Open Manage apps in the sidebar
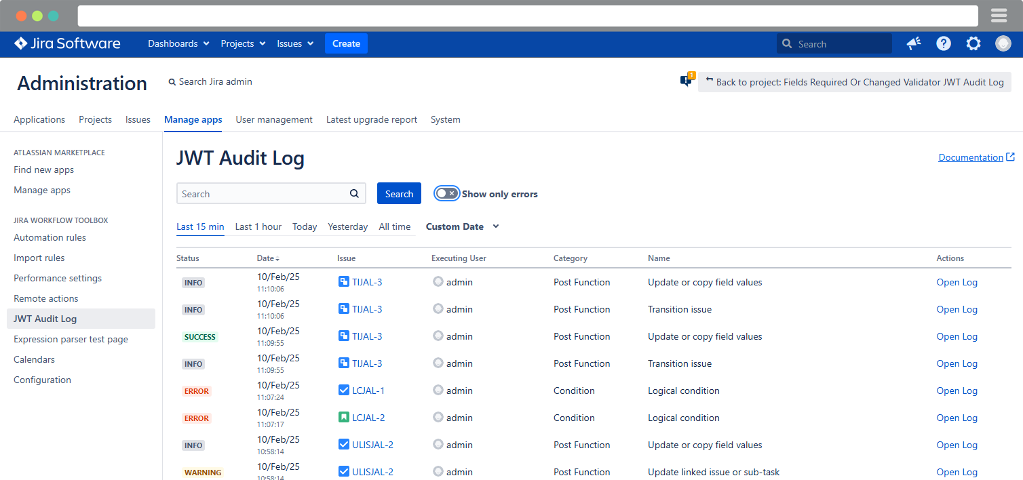This screenshot has height=480, width=1023. 42,190
